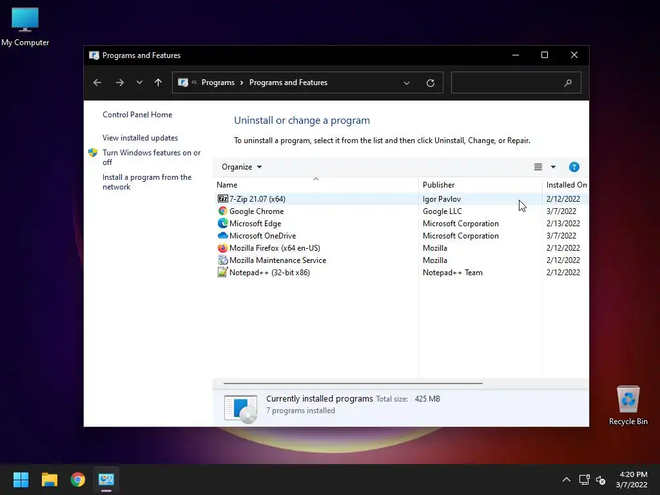
Task: Select Notepad++ (32-bit x86) entry
Action: pyautogui.click(x=269, y=273)
